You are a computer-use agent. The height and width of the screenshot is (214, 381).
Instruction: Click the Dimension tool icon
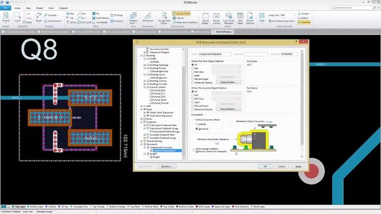[x=148, y=17]
